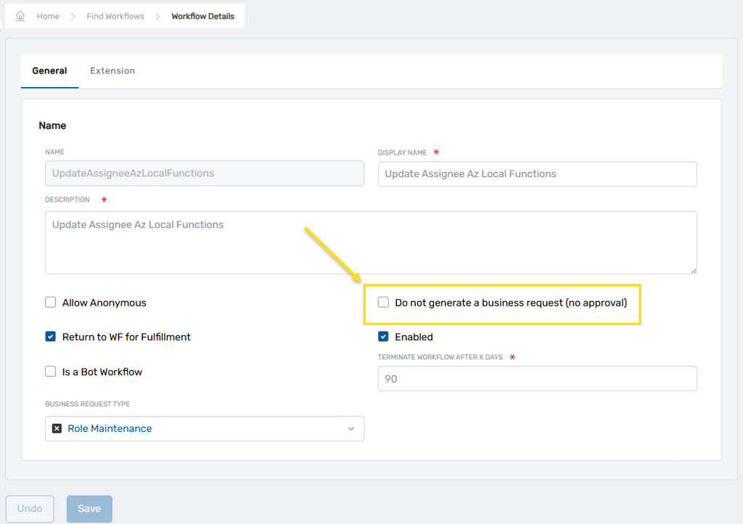The height and width of the screenshot is (524, 743).
Task: Select Workflow Details breadcrumb text
Action: (x=203, y=16)
